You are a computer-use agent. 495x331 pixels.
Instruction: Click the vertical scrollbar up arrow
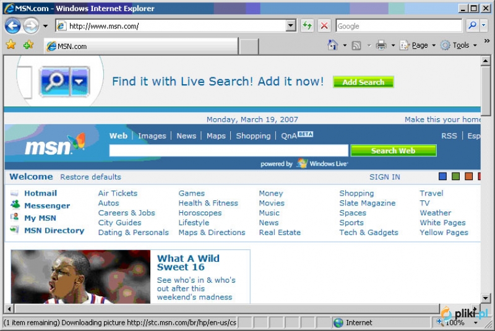pyautogui.click(x=485, y=61)
